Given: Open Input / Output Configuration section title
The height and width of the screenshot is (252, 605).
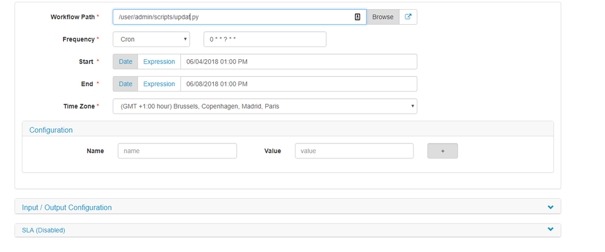Looking at the screenshot, I should tap(67, 207).
